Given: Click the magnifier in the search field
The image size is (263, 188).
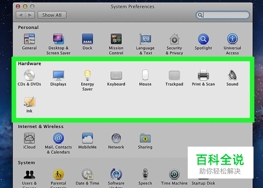Looking at the screenshot, I should (200, 15).
